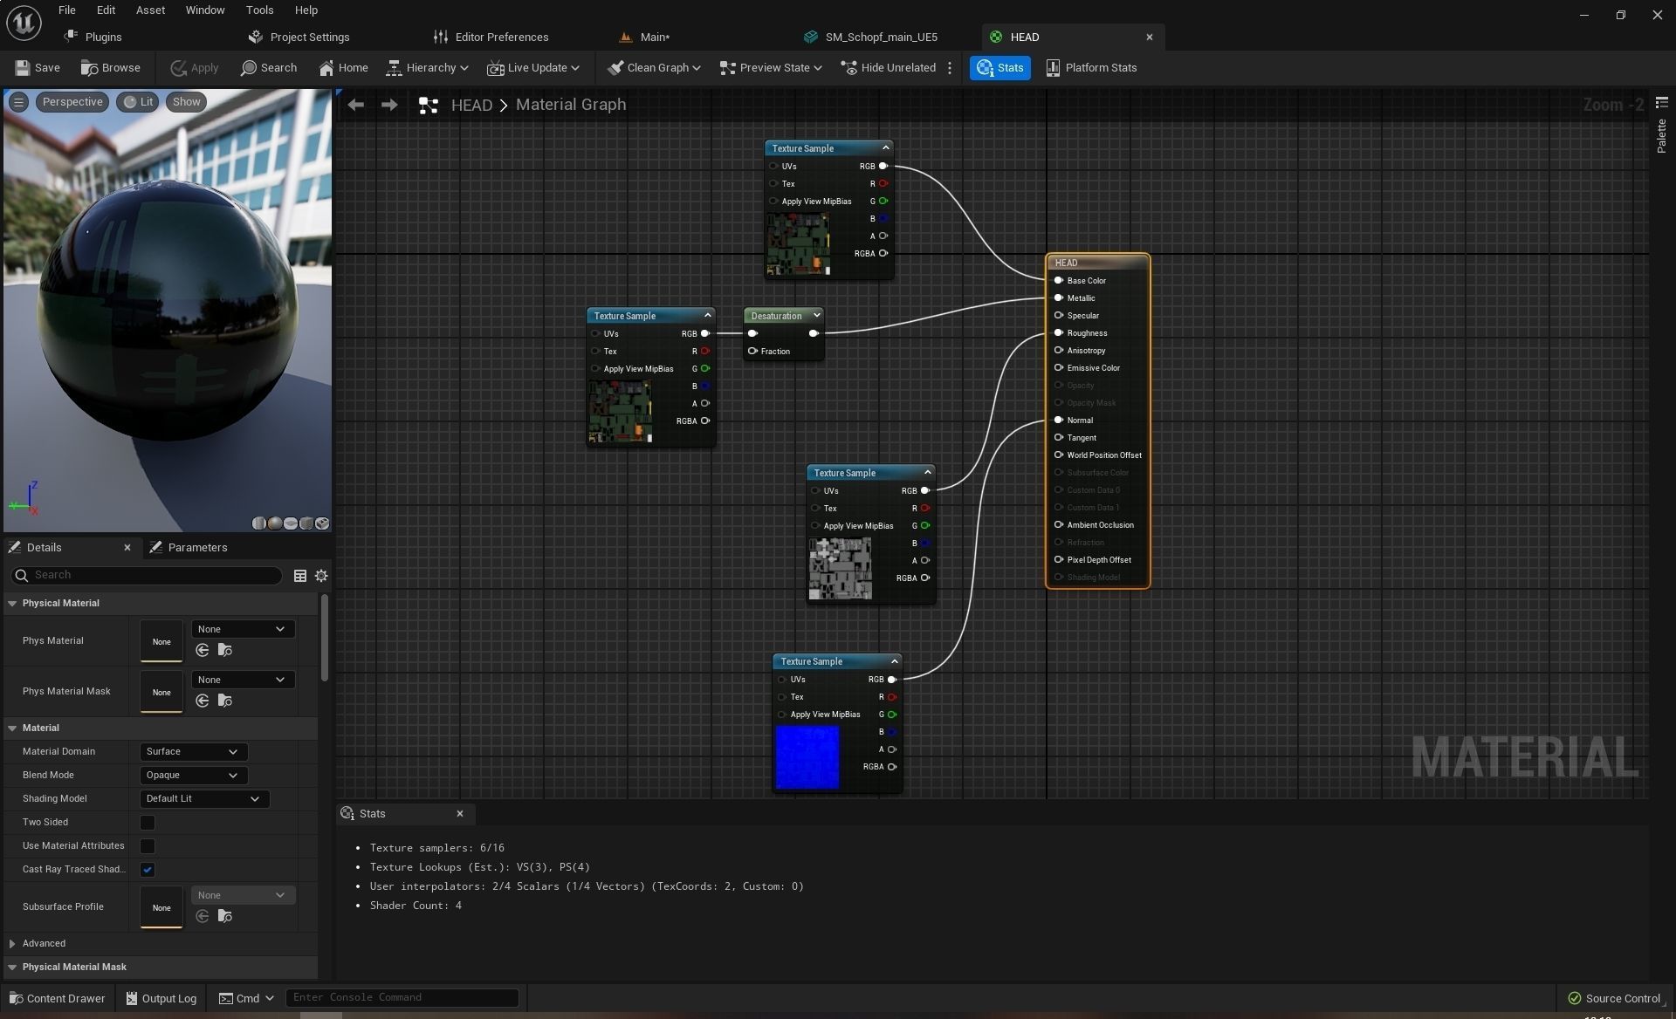Open the Browse content icon
Image resolution: width=1676 pixels, height=1019 pixels.
90,68
